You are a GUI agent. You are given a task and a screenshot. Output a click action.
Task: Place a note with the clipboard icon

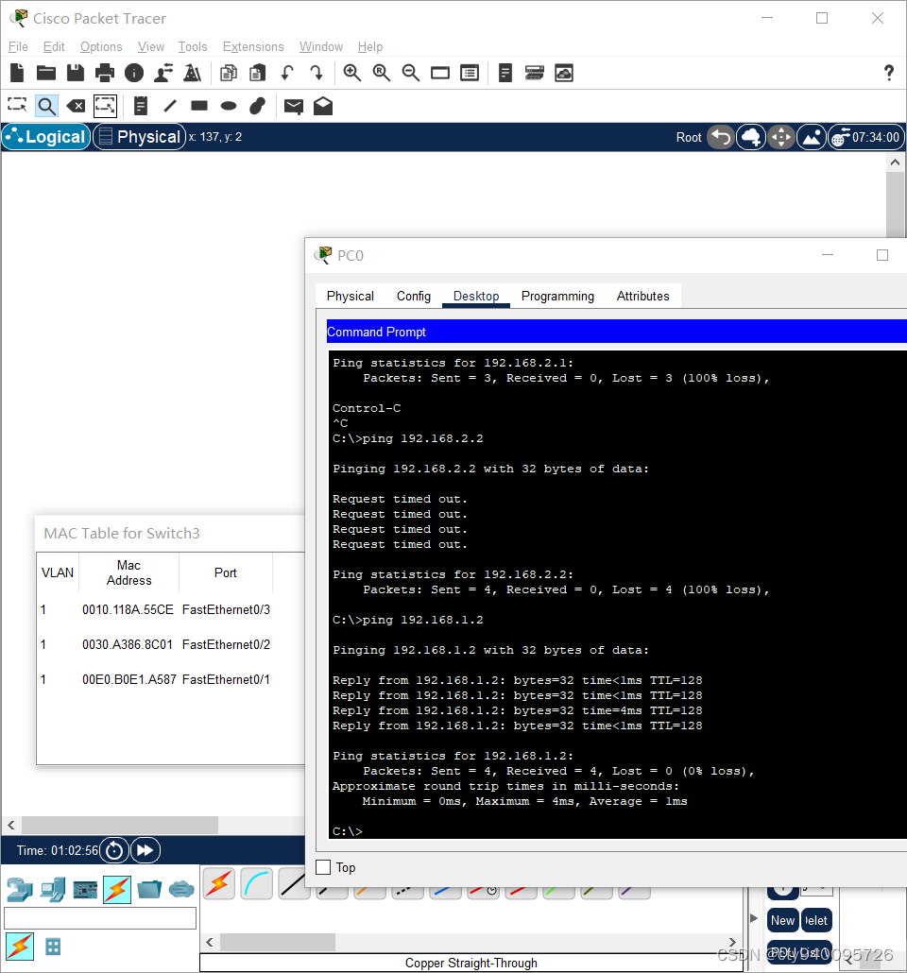141,106
